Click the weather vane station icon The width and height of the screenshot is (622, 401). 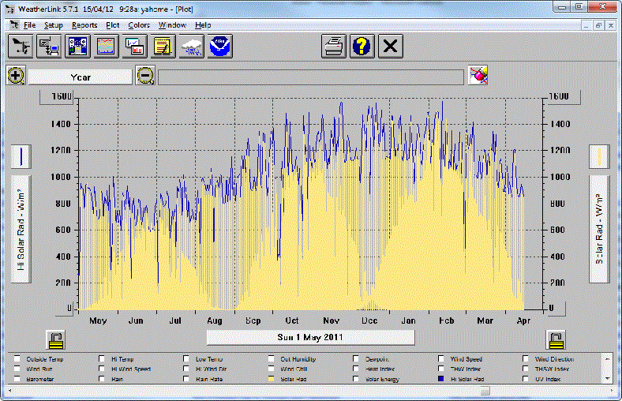pyautogui.click(x=21, y=46)
